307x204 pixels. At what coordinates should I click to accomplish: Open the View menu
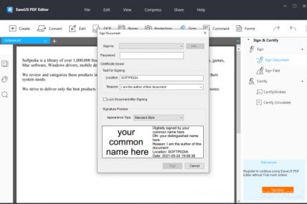tap(127, 9)
